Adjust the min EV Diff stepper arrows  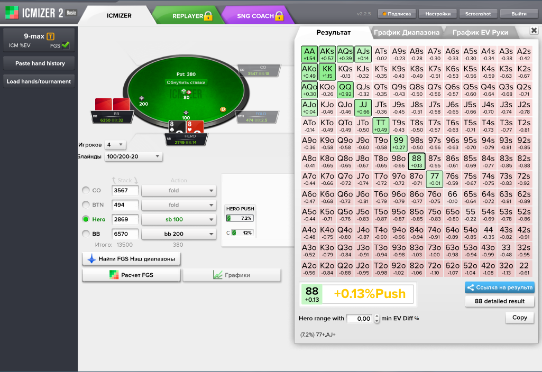(377, 319)
